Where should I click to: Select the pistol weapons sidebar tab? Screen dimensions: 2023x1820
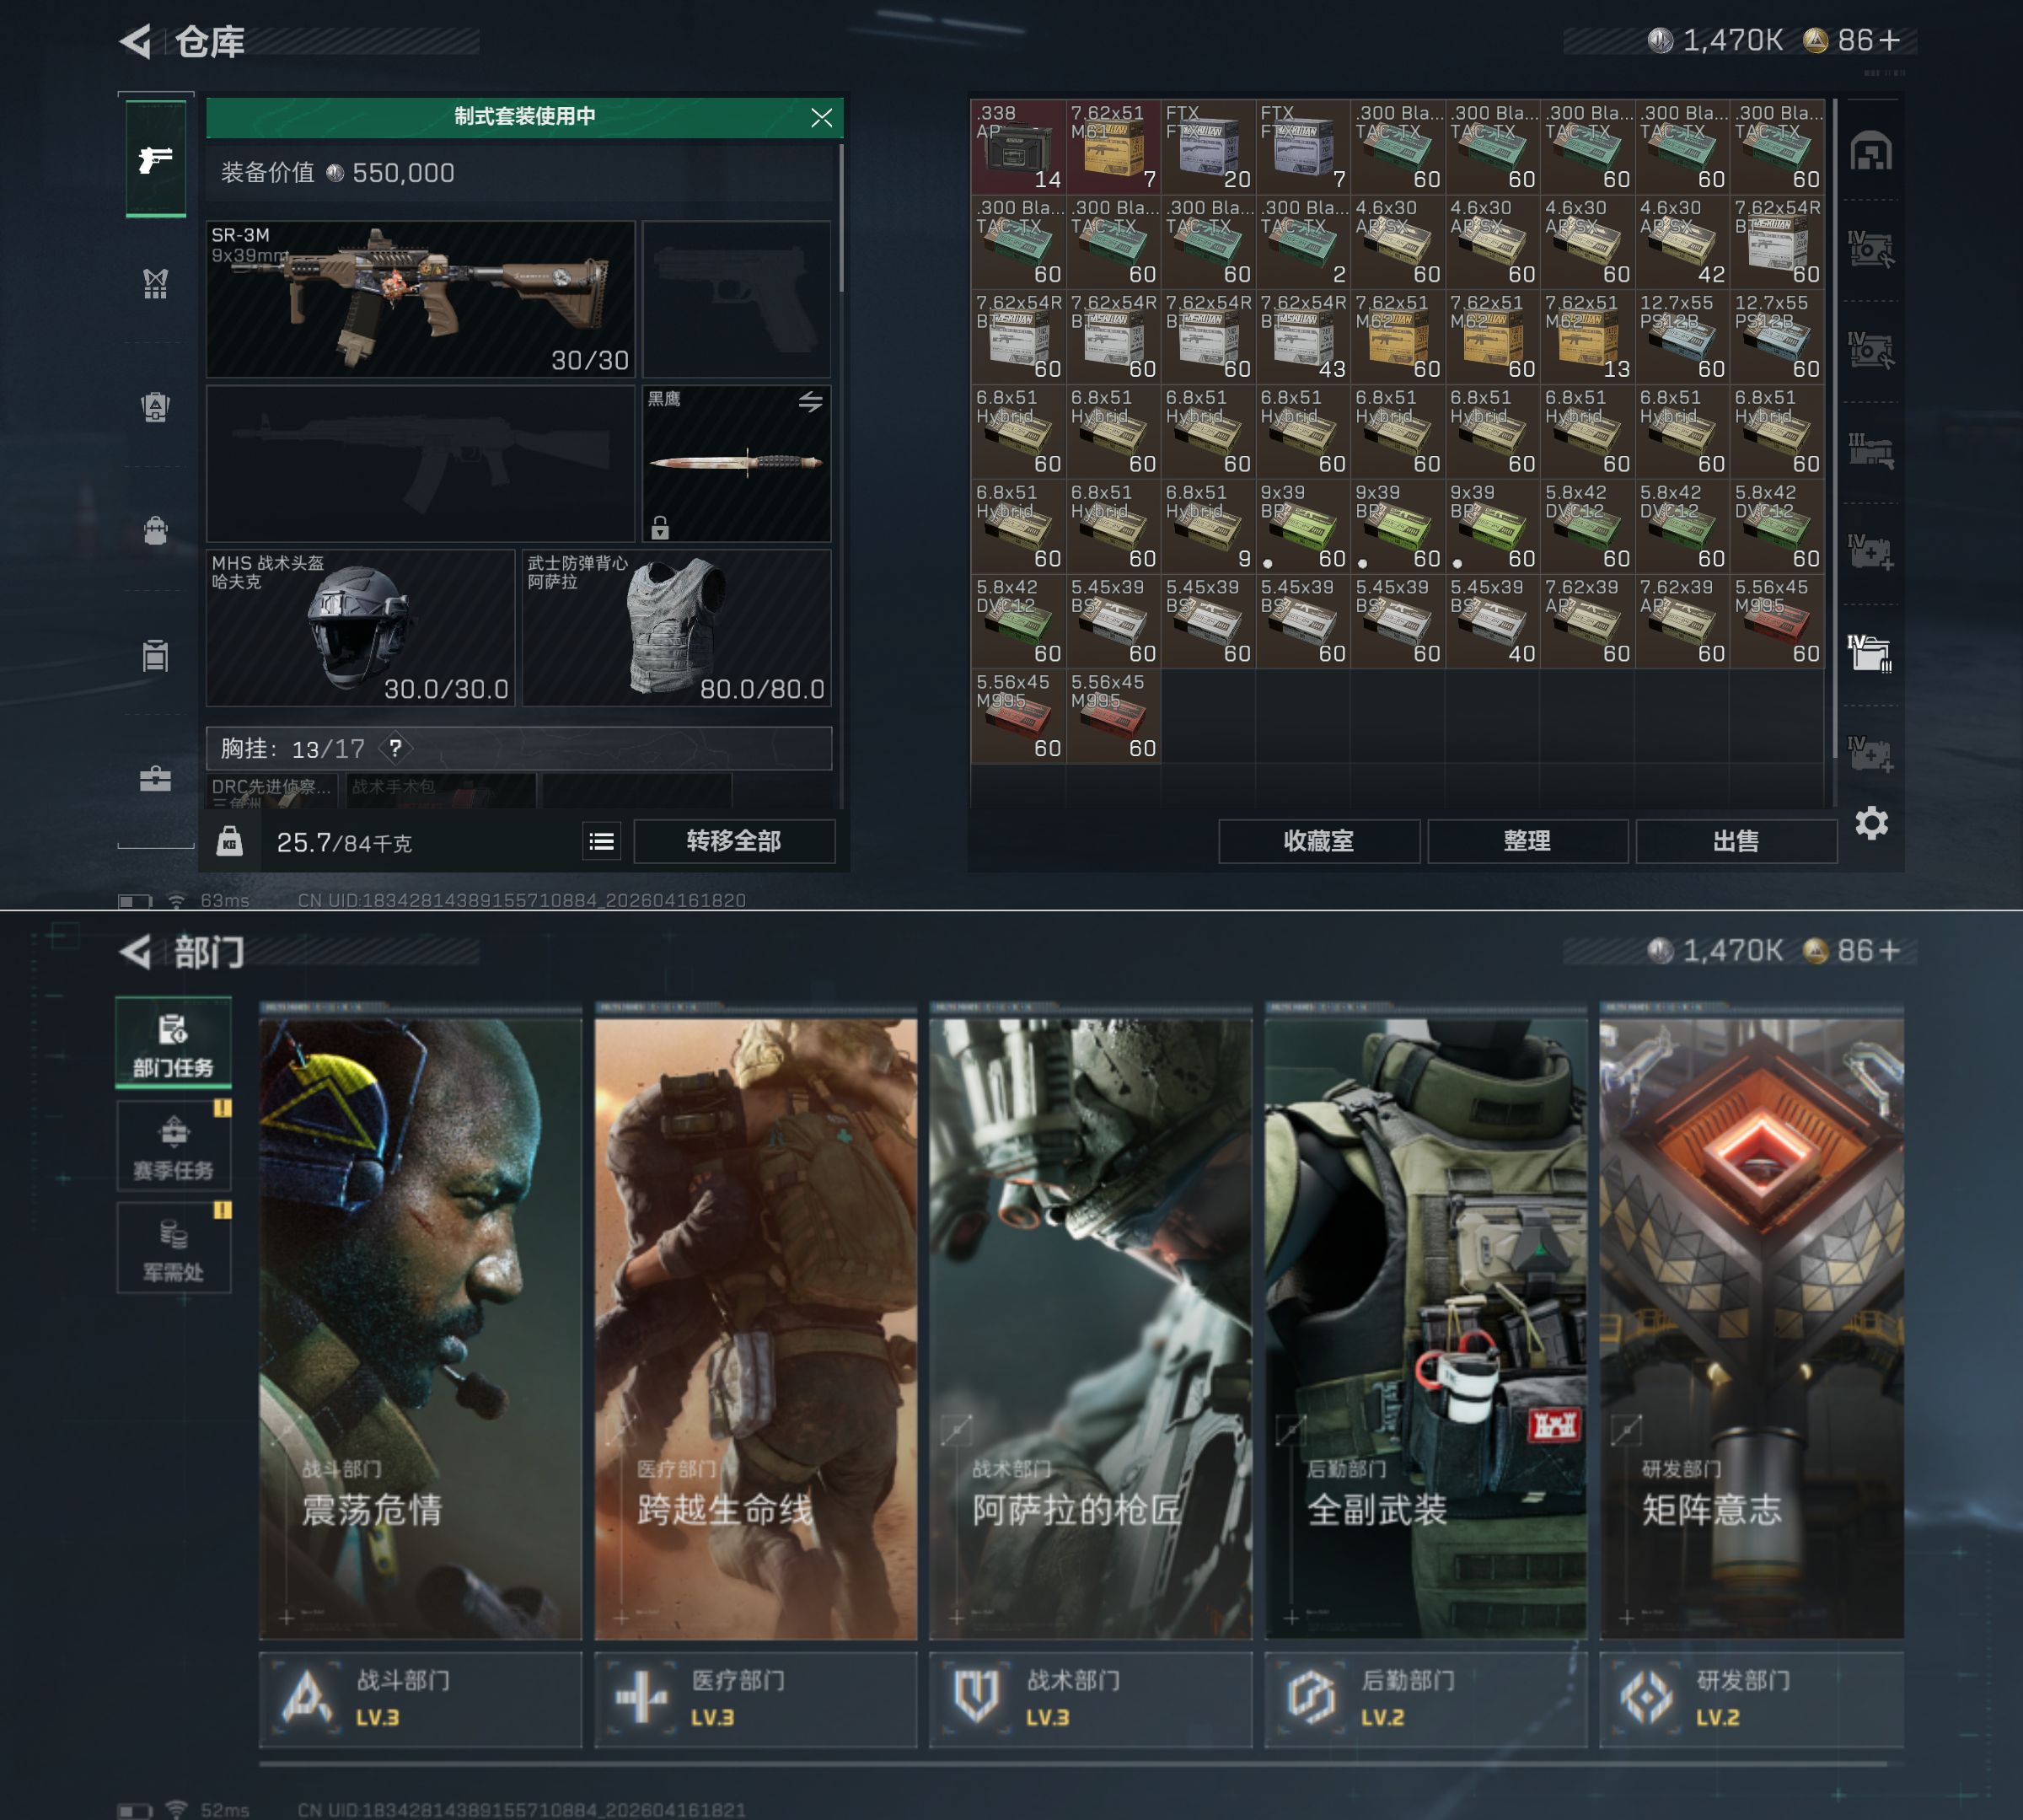click(155, 159)
